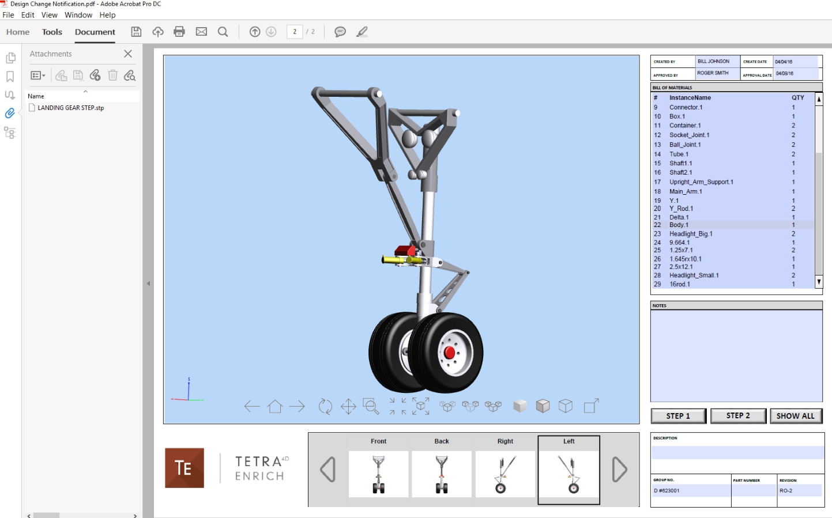
Task: Open the attachments Options dropdown
Action: 38,75
